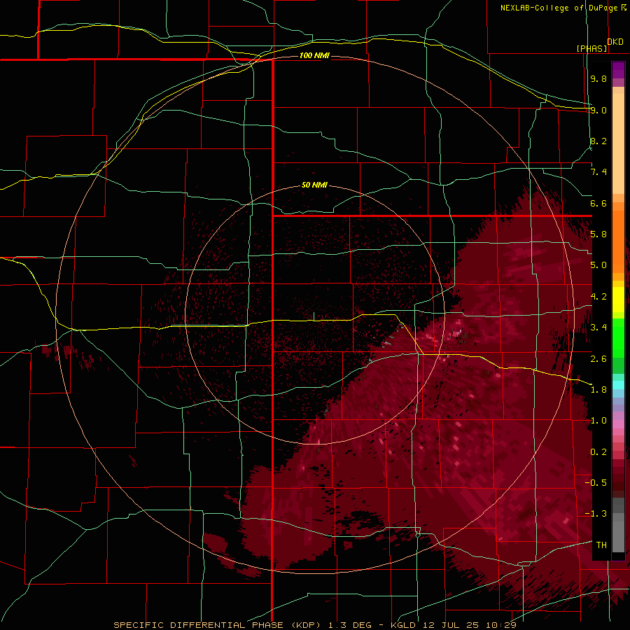
Task: Click the NEXLAB-College of DuPage label
Action: (x=559, y=8)
